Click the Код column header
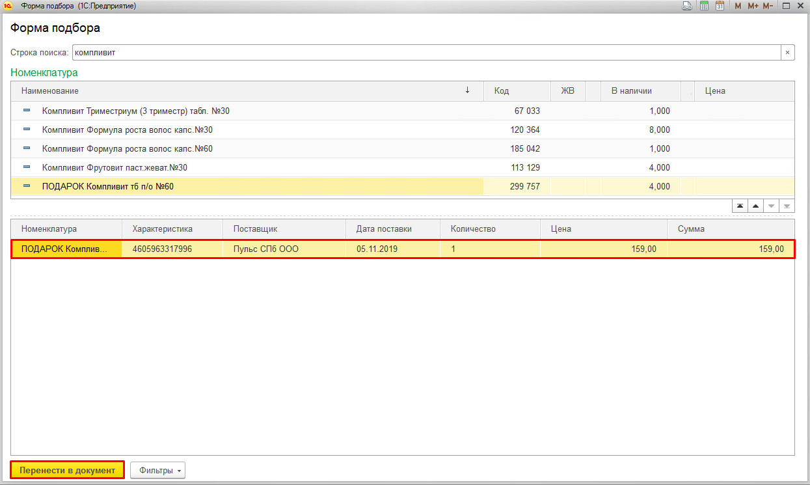Screen dimensions: 810x485 pos(517,91)
